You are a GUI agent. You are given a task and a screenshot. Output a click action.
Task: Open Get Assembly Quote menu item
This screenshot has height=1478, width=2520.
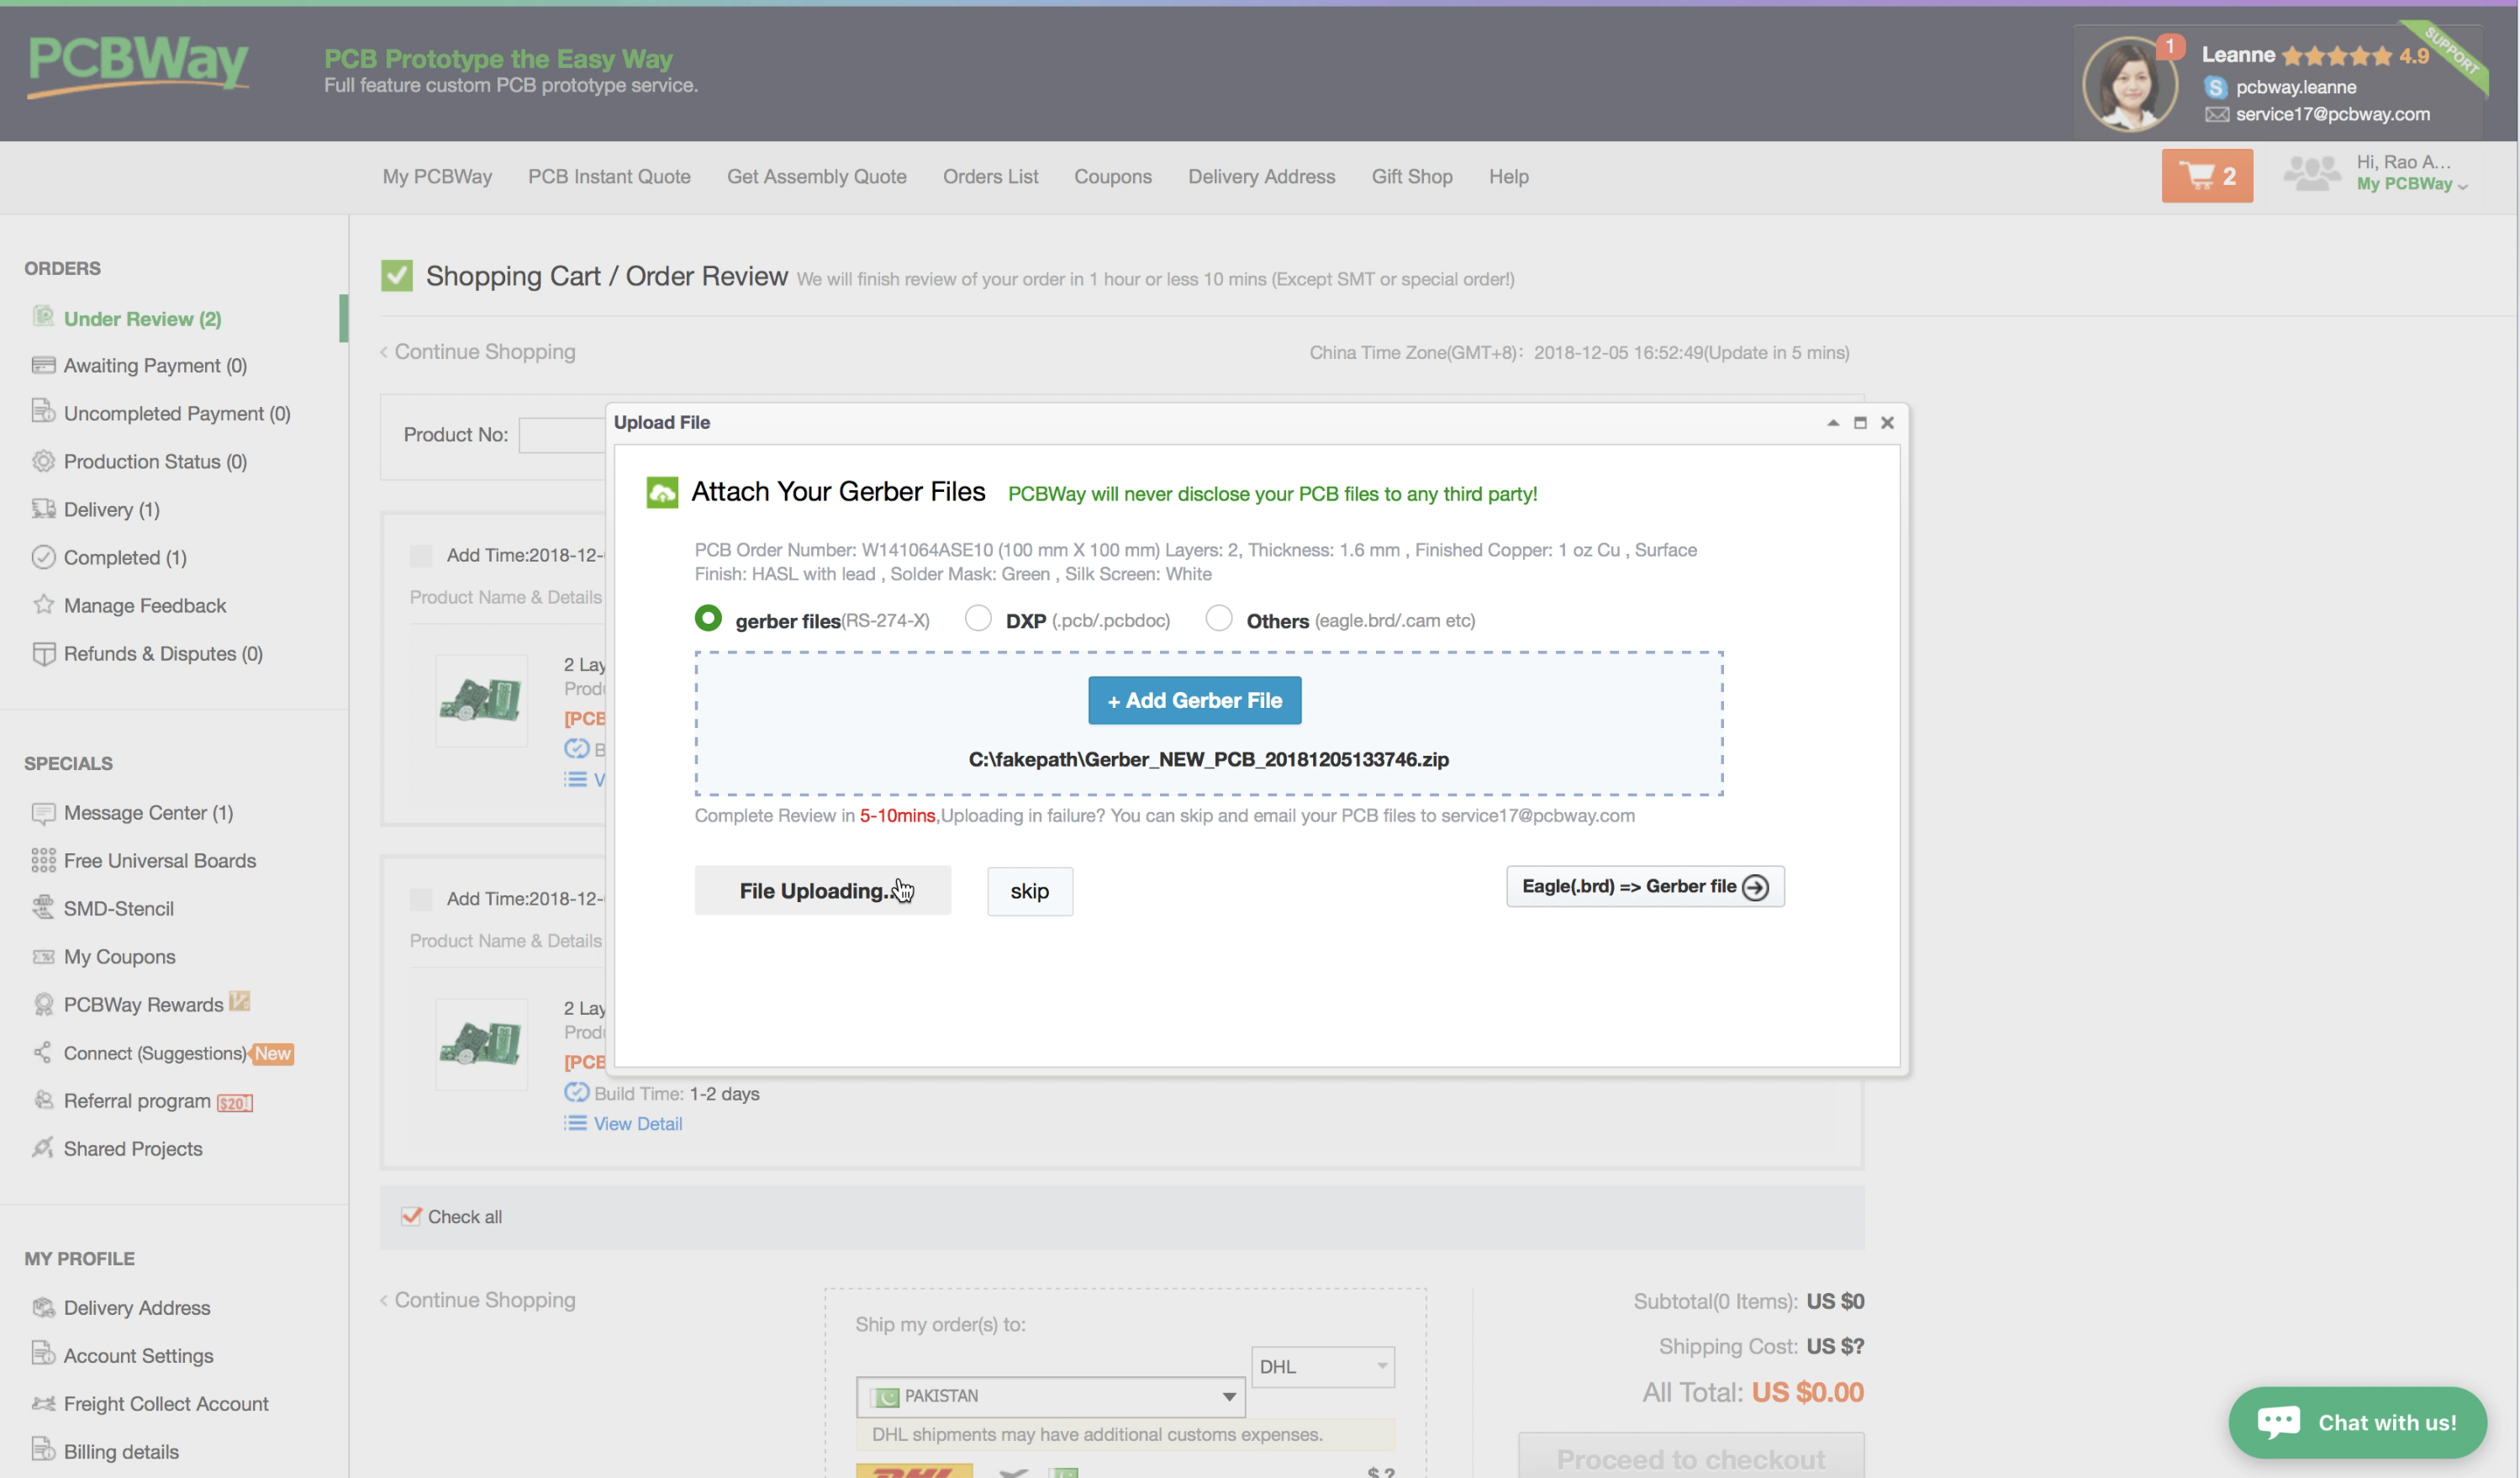pyautogui.click(x=816, y=176)
